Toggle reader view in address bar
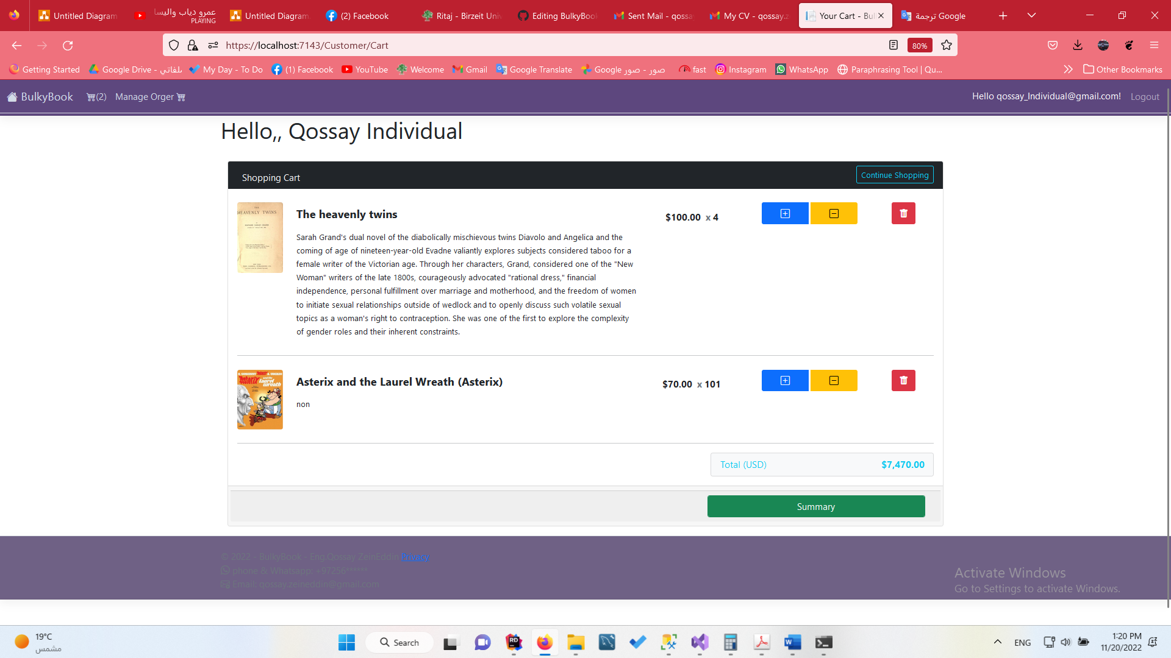 (893, 45)
